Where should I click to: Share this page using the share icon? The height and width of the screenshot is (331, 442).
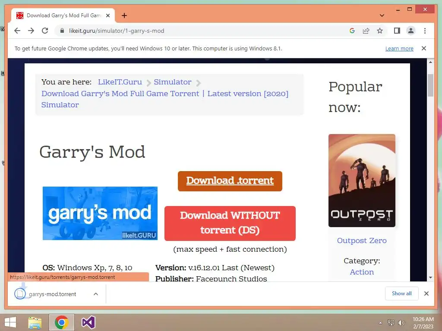click(x=366, y=31)
